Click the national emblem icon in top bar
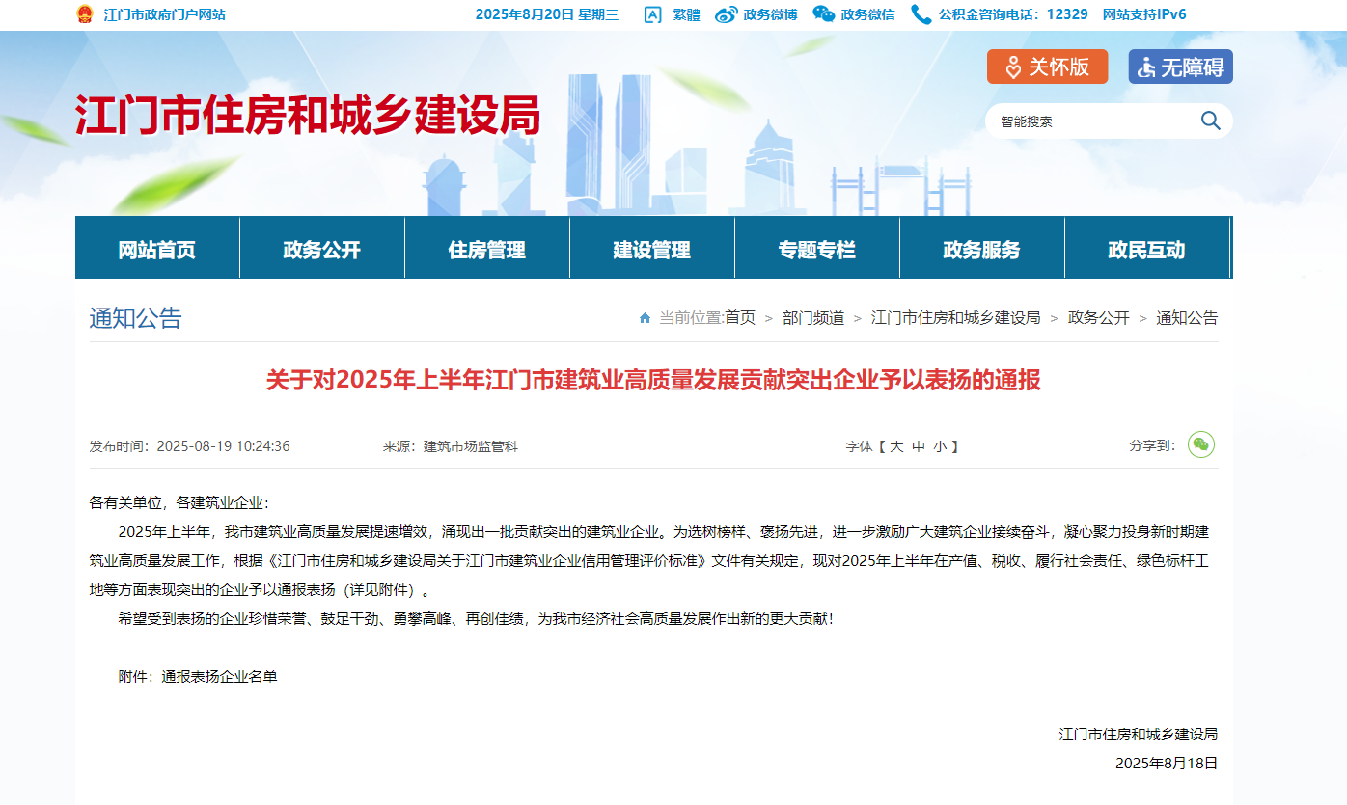This screenshot has height=805, width=1347. click(85, 14)
